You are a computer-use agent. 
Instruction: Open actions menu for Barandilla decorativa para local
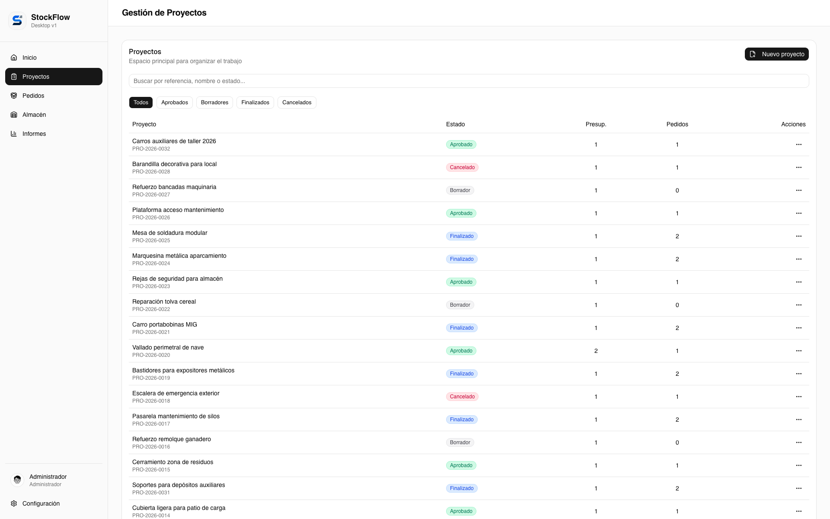[799, 167]
